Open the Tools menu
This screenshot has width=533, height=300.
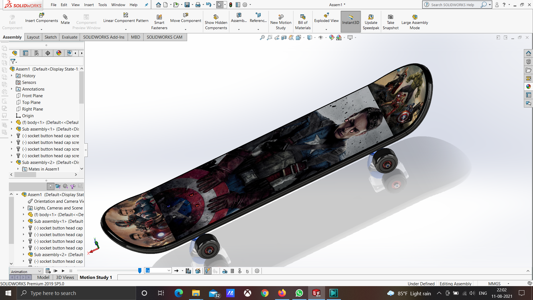[102, 5]
